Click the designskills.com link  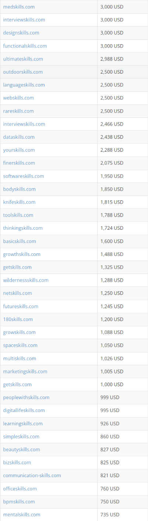pos(21,33)
